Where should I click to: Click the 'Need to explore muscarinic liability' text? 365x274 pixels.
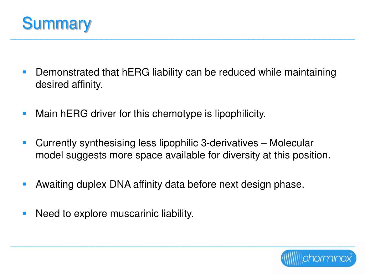pos(114,214)
